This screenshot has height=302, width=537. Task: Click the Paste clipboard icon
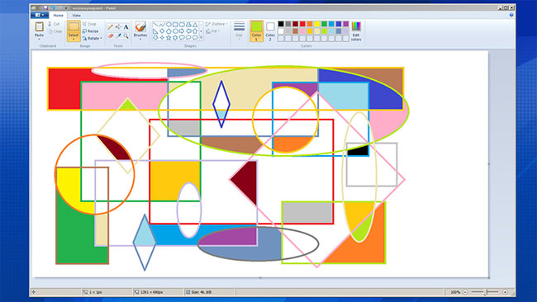point(39,30)
